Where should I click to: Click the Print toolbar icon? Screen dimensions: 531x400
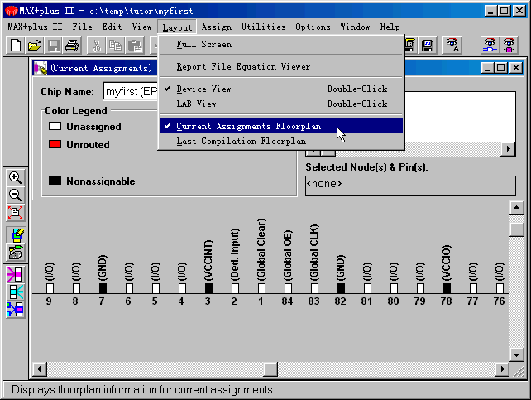[x=73, y=46]
